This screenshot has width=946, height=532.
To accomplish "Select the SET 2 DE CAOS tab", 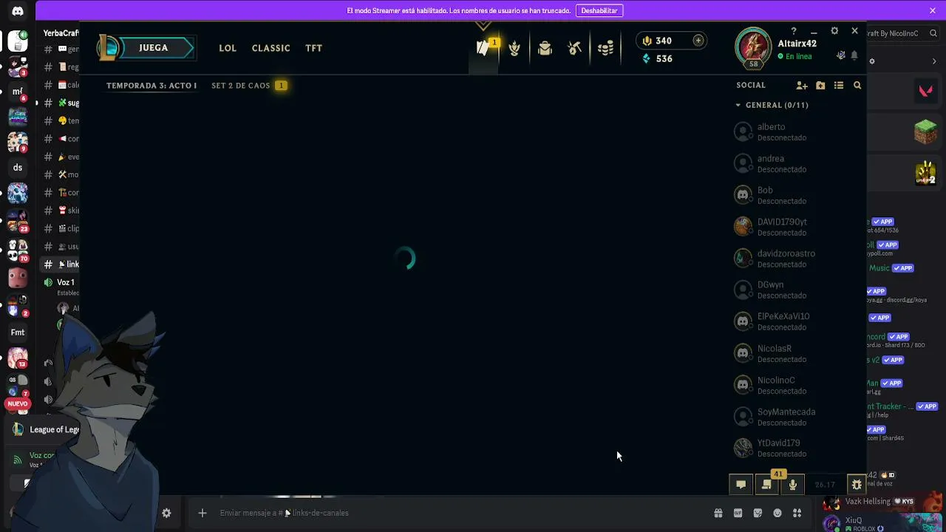I will click(x=241, y=86).
